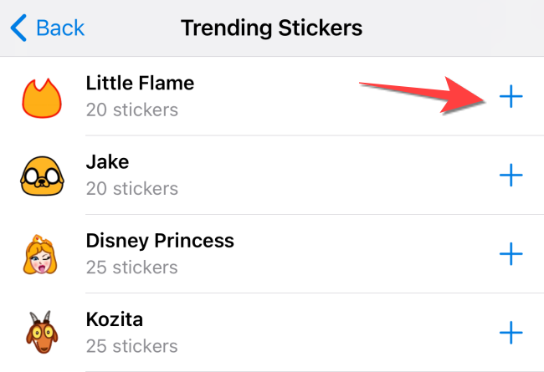Tap the plus icon next to Kozita
This screenshot has height=372, width=544.
[511, 333]
